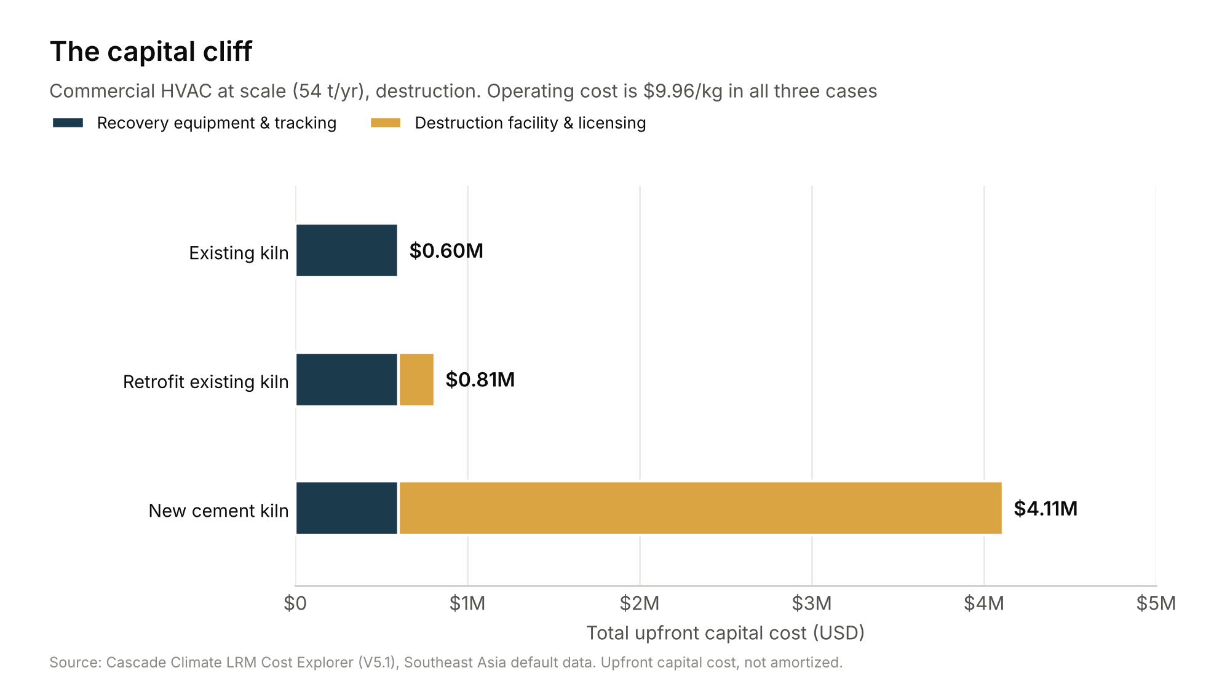Click the 'Retrofit existing kiln' axis label
This screenshot has width=1230, height=689.
(206, 382)
